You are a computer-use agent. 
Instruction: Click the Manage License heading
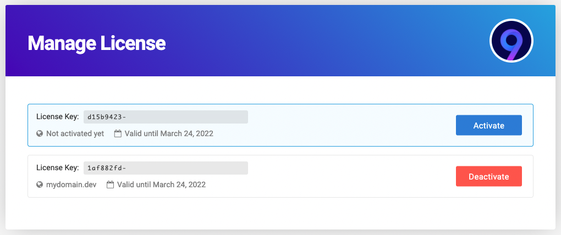(97, 43)
